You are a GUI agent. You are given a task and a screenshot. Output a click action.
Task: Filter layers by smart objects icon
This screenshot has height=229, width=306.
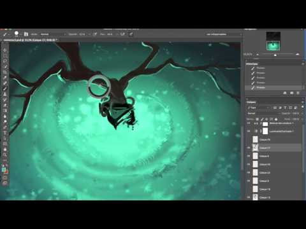tap(295, 108)
